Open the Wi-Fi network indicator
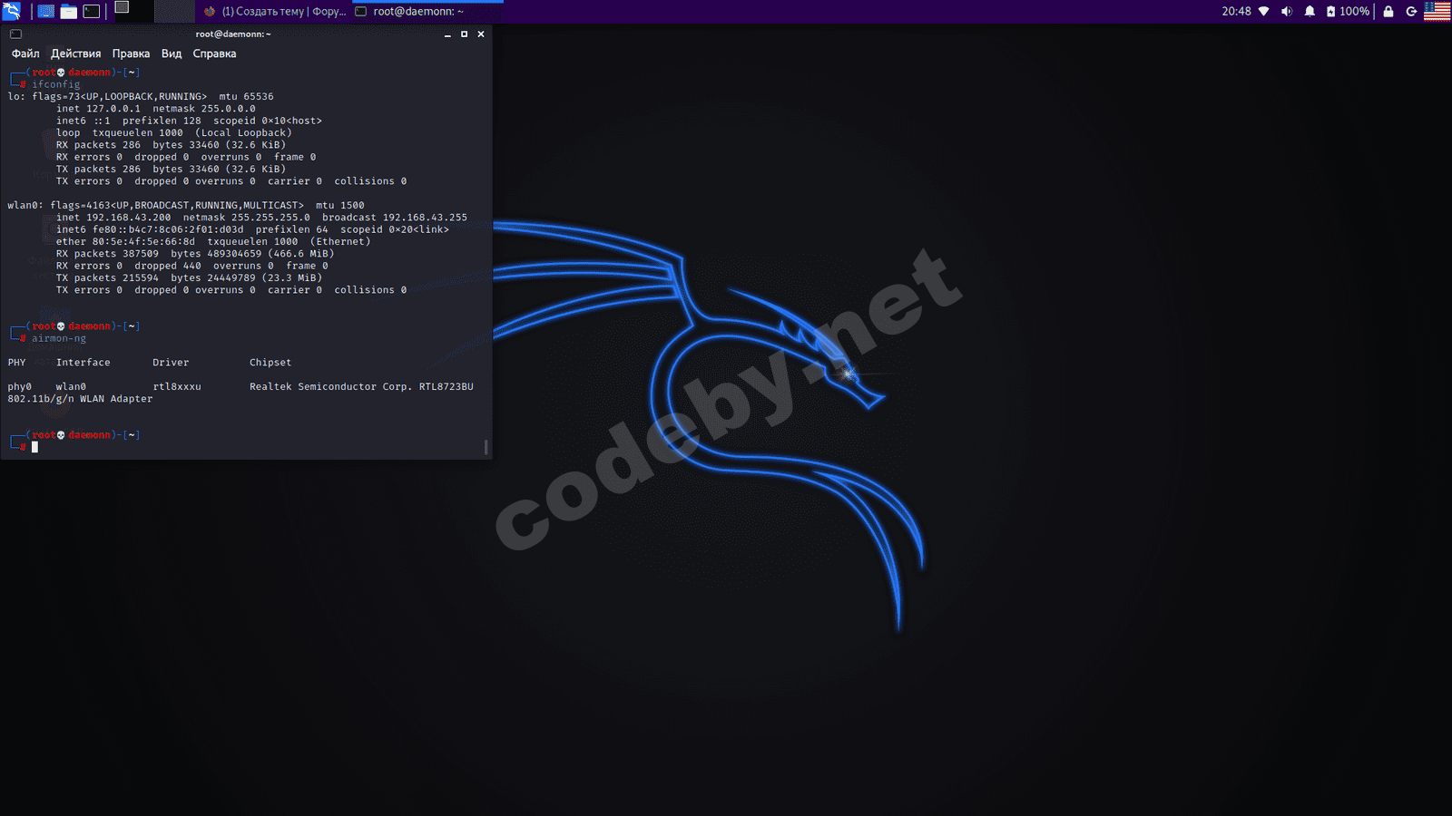The width and height of the screenshot is (1452, 816). tap(1263, 12)
